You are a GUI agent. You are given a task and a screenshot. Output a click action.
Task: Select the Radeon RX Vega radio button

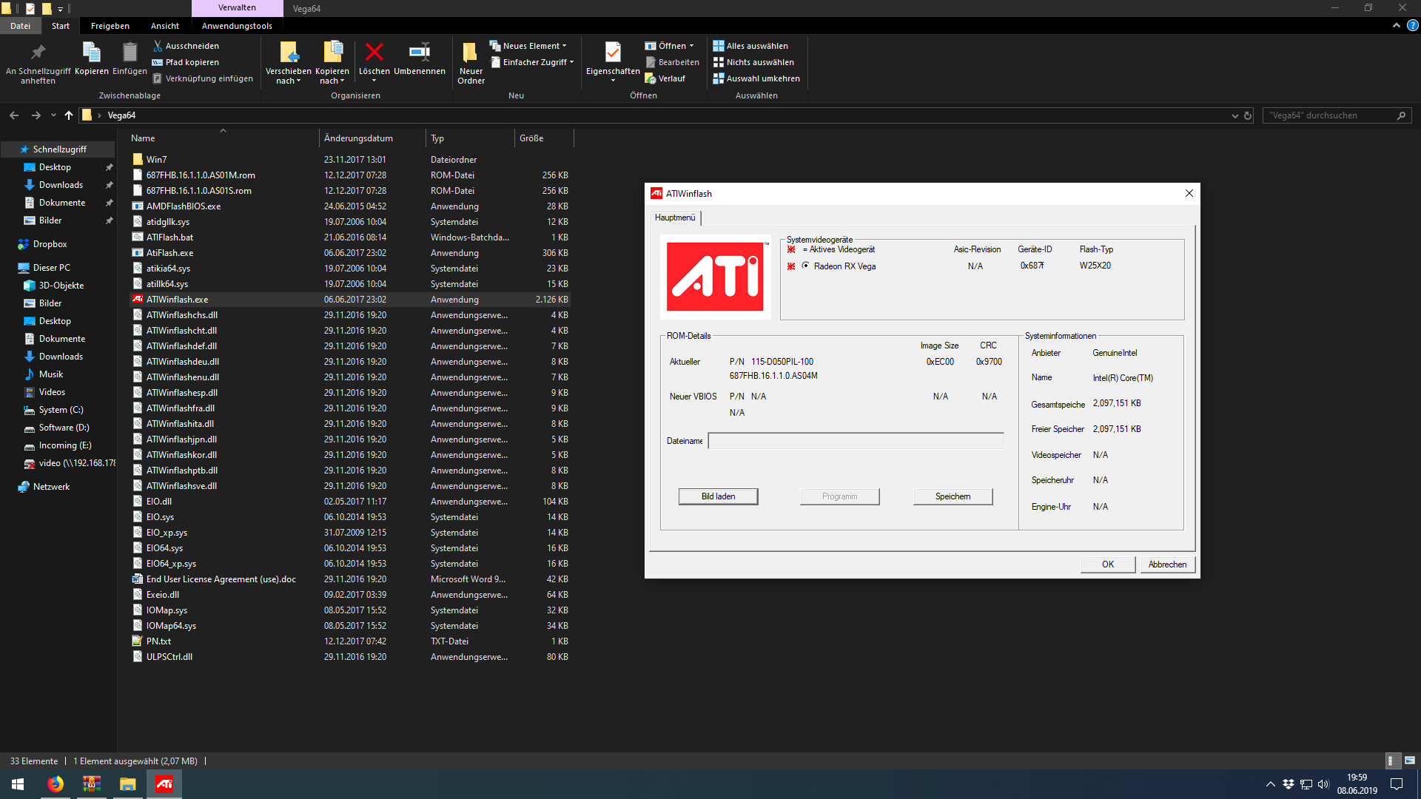[x=805, y=266]
